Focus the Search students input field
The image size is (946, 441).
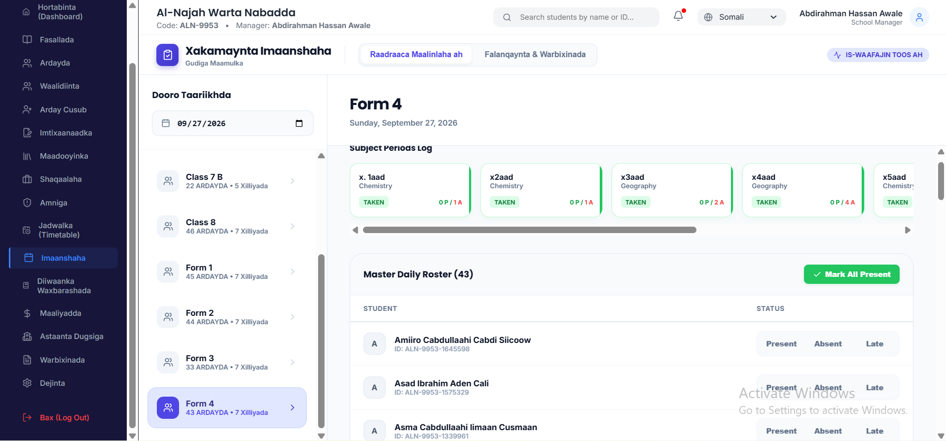click(576, 17)
